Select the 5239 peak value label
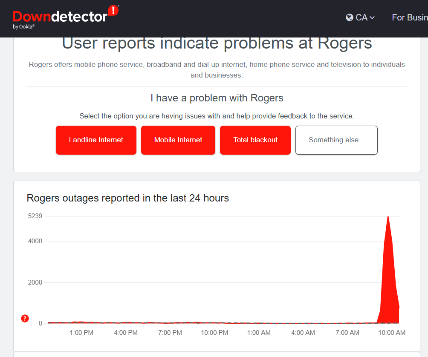 35,216
